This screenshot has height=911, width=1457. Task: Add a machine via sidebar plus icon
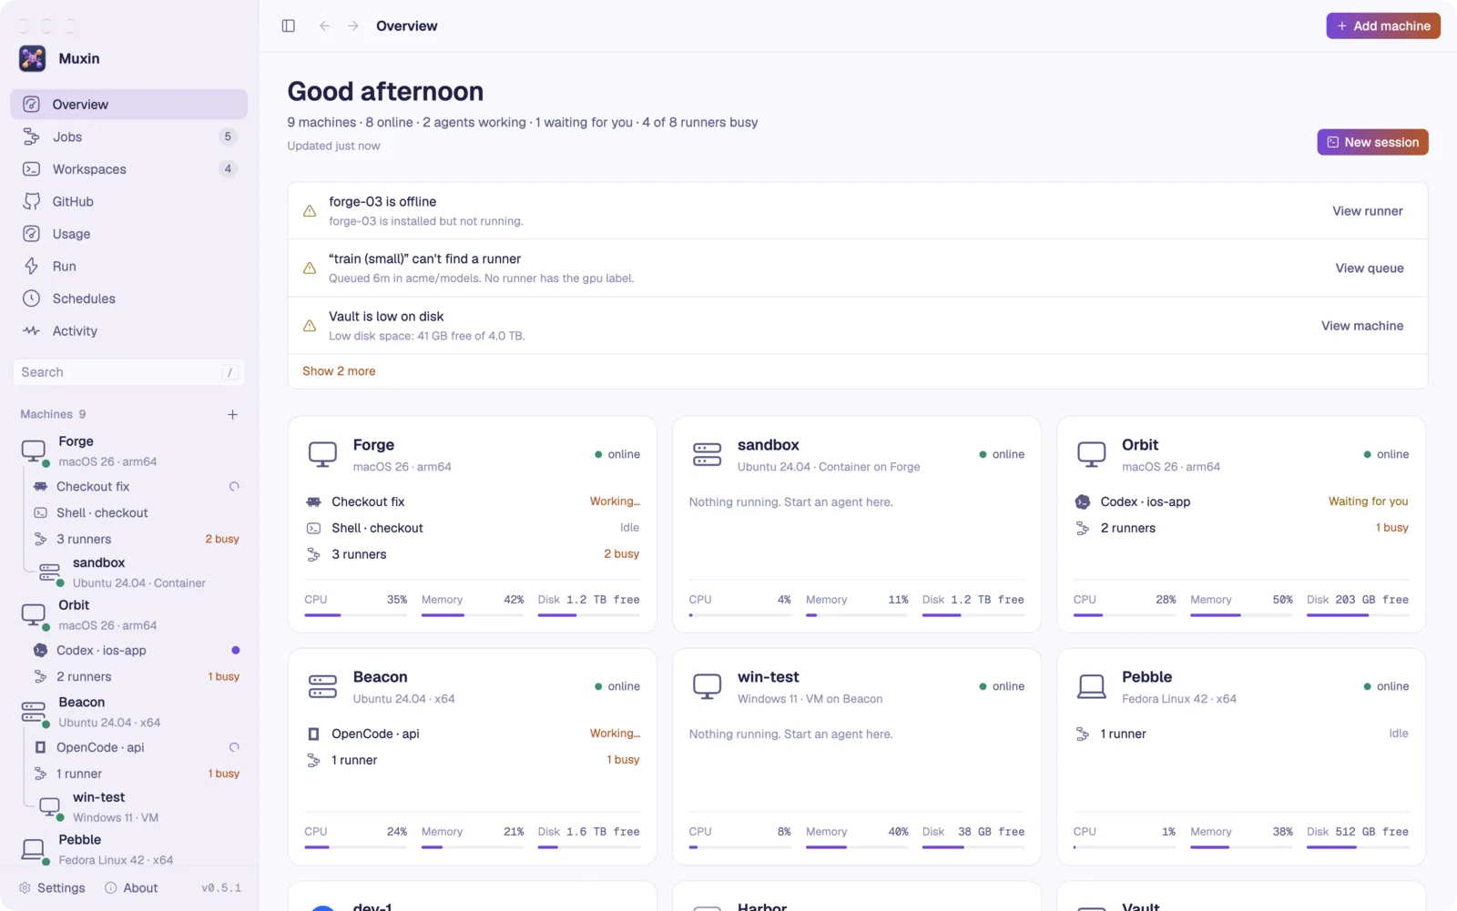[x=232, y=414]
